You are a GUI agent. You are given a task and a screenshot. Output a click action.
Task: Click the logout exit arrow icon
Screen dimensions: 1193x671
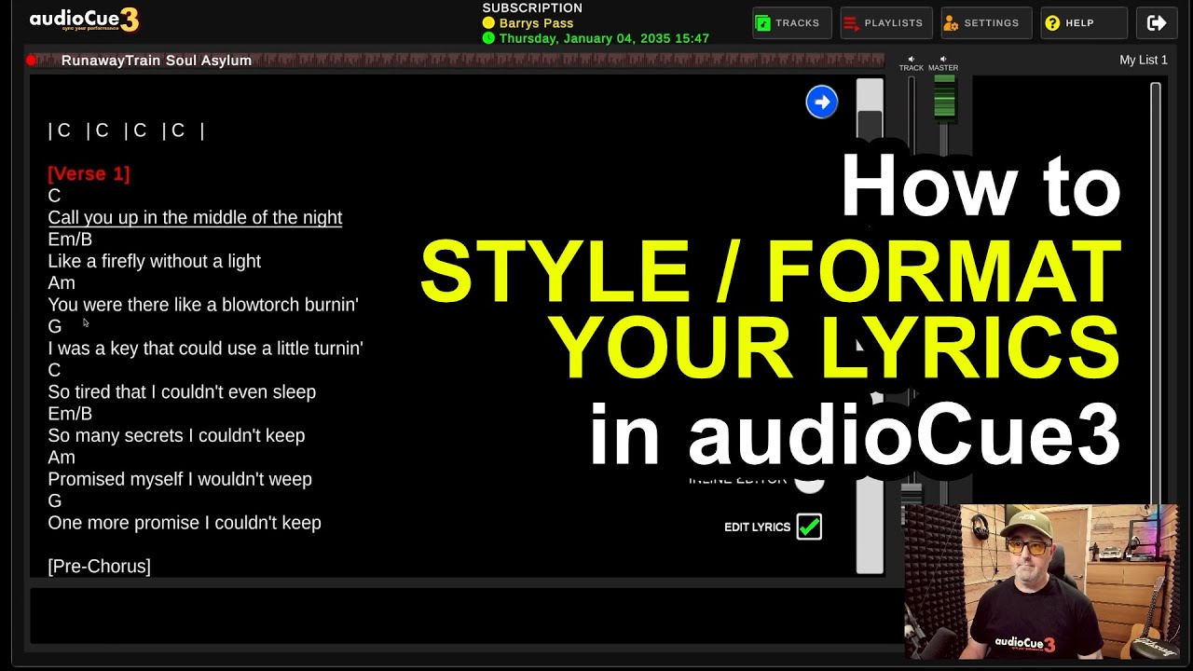(x=1157, y=23)
